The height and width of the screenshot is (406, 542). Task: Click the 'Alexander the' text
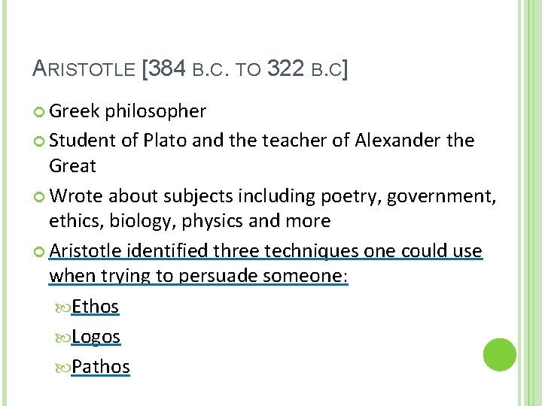click(x=415, y=140)
